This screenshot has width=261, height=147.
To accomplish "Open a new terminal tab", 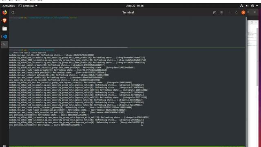I will point(215,13).
